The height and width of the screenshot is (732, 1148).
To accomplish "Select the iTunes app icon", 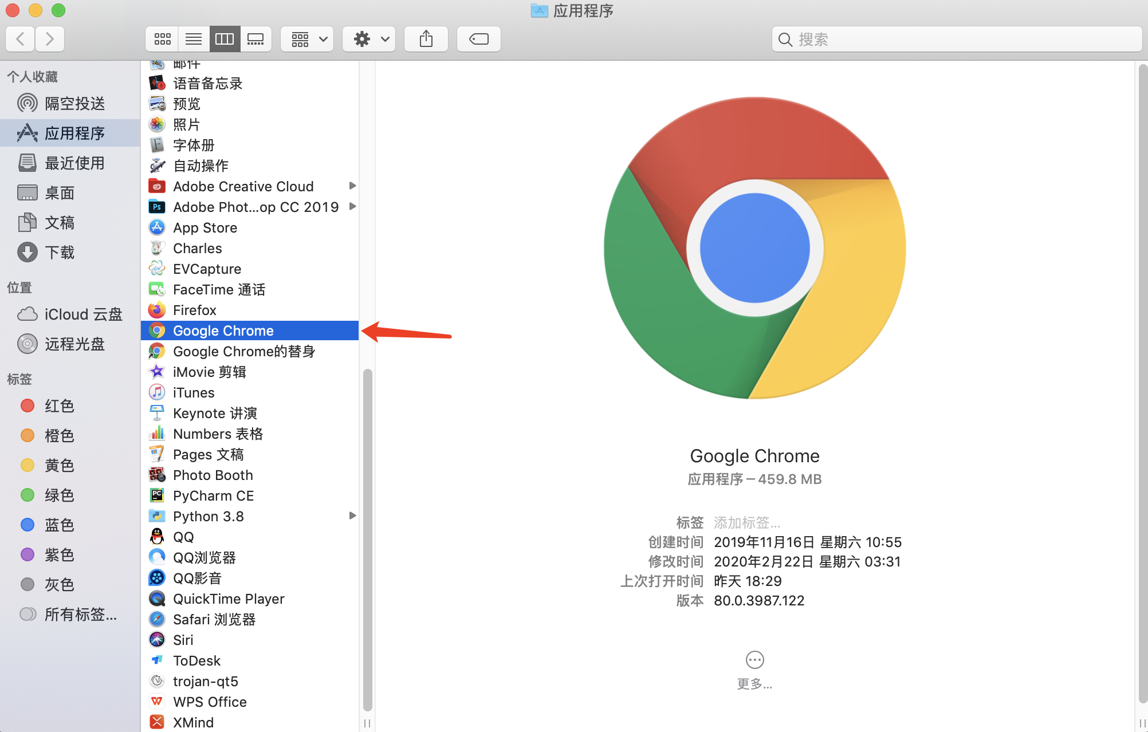I will coord(157,392).
